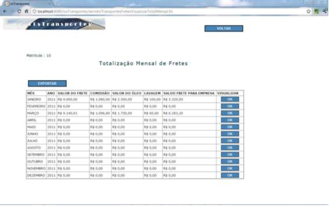329x207 pixels.
Task: Click OK button in ABRIL row
Action: pyautogui.click(x=230, y=120)
